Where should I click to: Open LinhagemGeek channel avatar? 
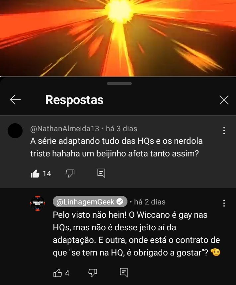[38, 203]
